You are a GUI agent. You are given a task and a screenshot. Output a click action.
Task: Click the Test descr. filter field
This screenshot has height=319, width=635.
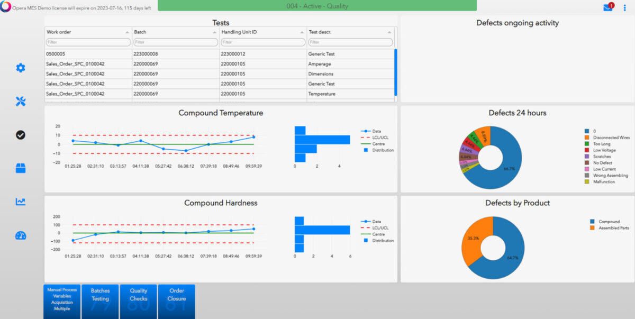tap(350, 42)
